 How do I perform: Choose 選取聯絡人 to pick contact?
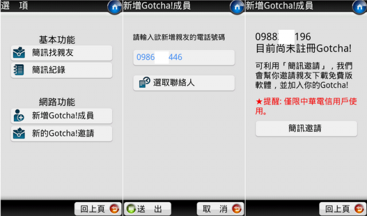tap(184, 83)
